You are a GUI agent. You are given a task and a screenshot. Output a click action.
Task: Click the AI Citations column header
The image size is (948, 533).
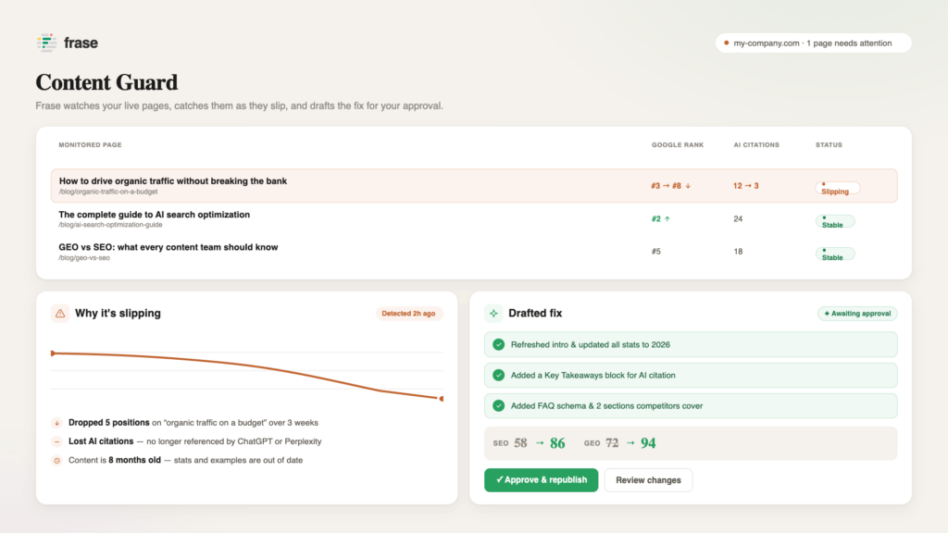pos(756,145)
